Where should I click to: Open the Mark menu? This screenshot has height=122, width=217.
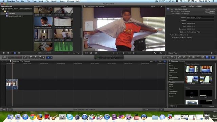[x=41, y=1]
